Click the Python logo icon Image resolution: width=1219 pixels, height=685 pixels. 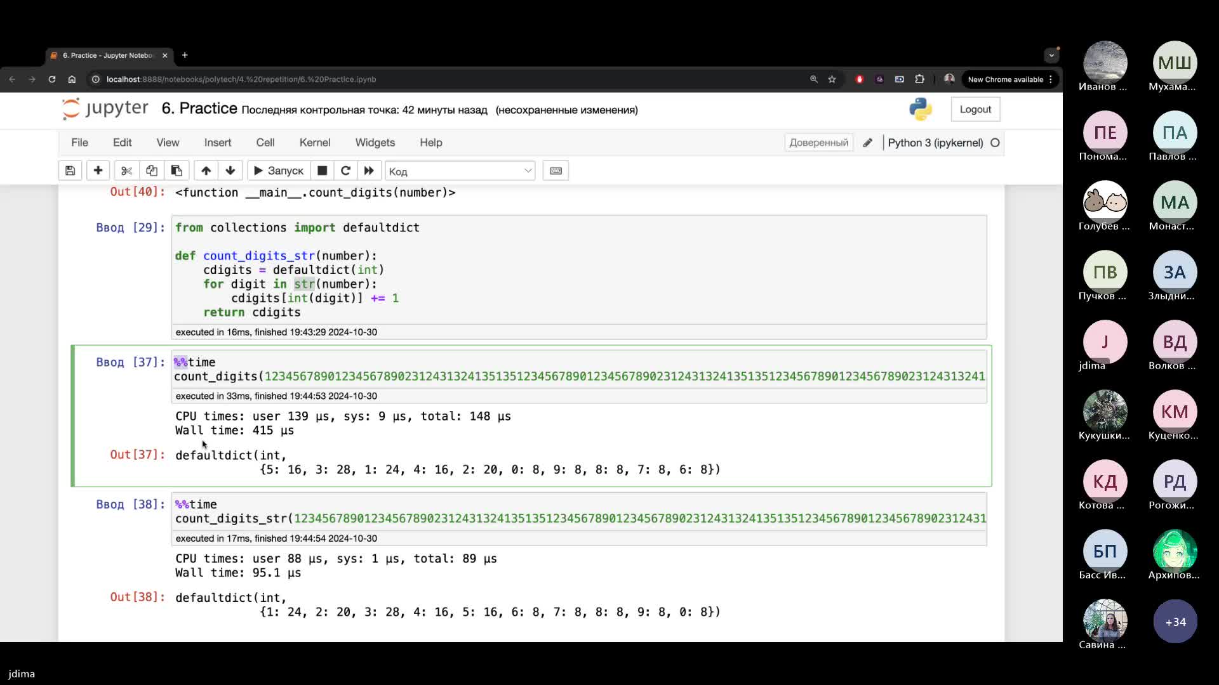[x=920, y=109]
